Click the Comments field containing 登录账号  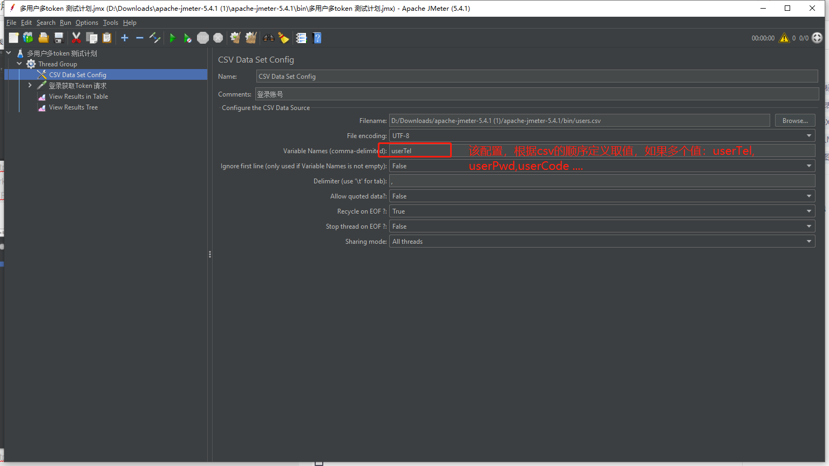(537, 94)
